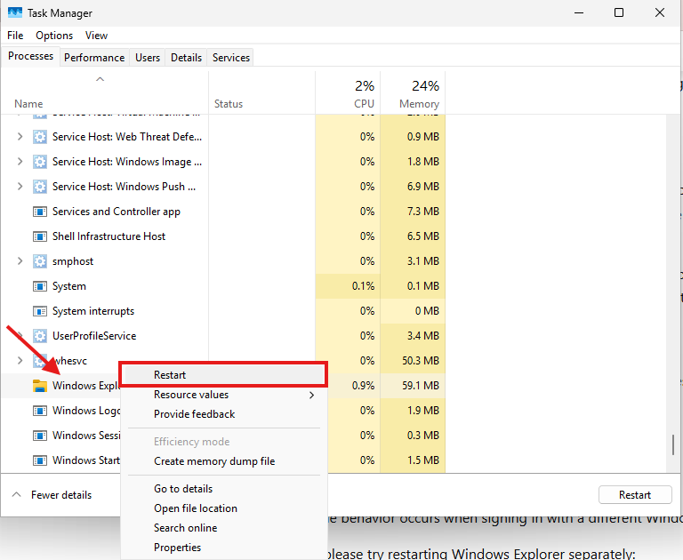Click the Task Manager title bar icon

(x=15, y=12)
